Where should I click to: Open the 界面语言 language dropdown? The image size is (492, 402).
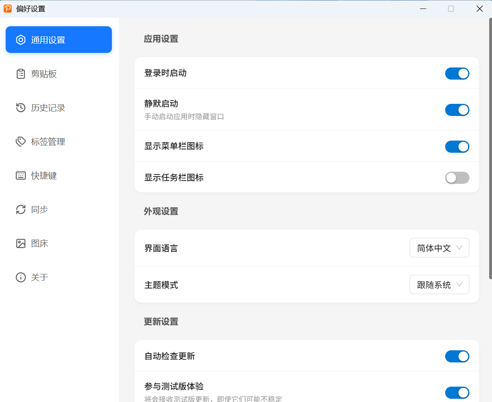click(439, 248)
